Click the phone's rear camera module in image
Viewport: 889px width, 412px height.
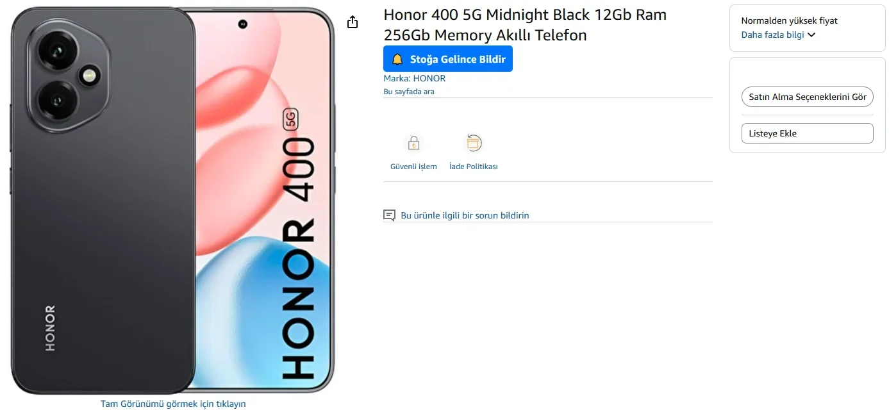tap(67, 74)
